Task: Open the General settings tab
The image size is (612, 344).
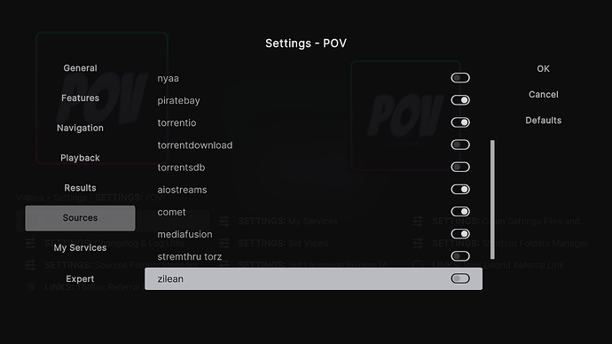Action: point(80,68)
